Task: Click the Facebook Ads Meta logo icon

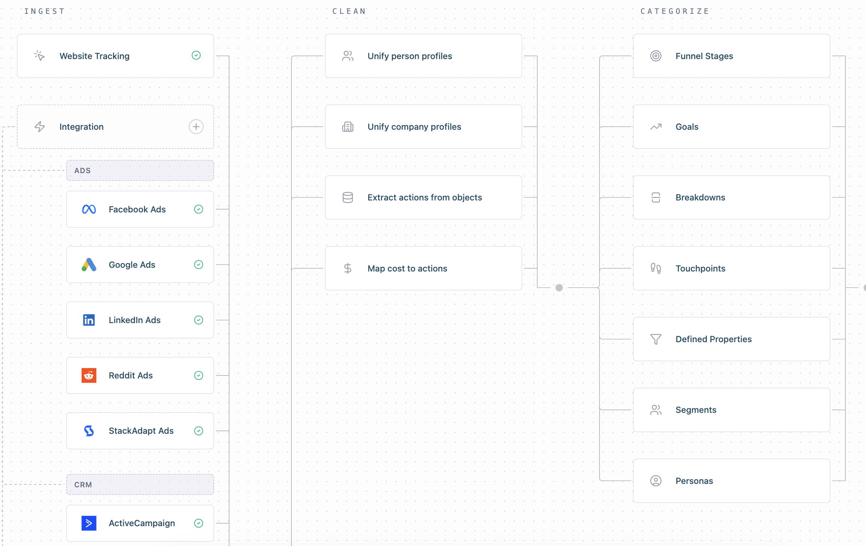Action: [89, 209]
